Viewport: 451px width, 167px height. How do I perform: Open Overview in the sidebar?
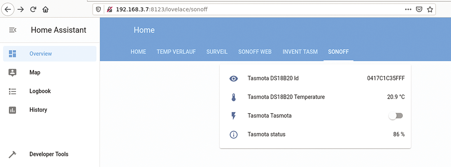(50, 54)
